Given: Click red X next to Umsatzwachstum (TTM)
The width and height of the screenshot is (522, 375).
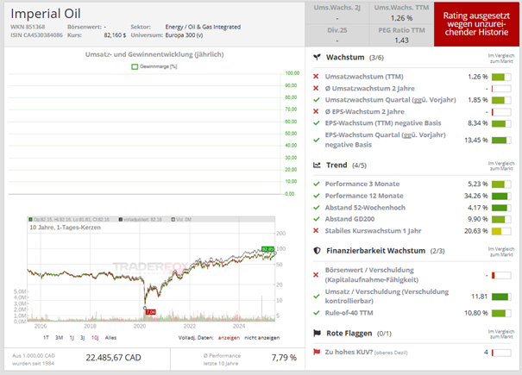Looking at the screenshot, I should point(316,77).
